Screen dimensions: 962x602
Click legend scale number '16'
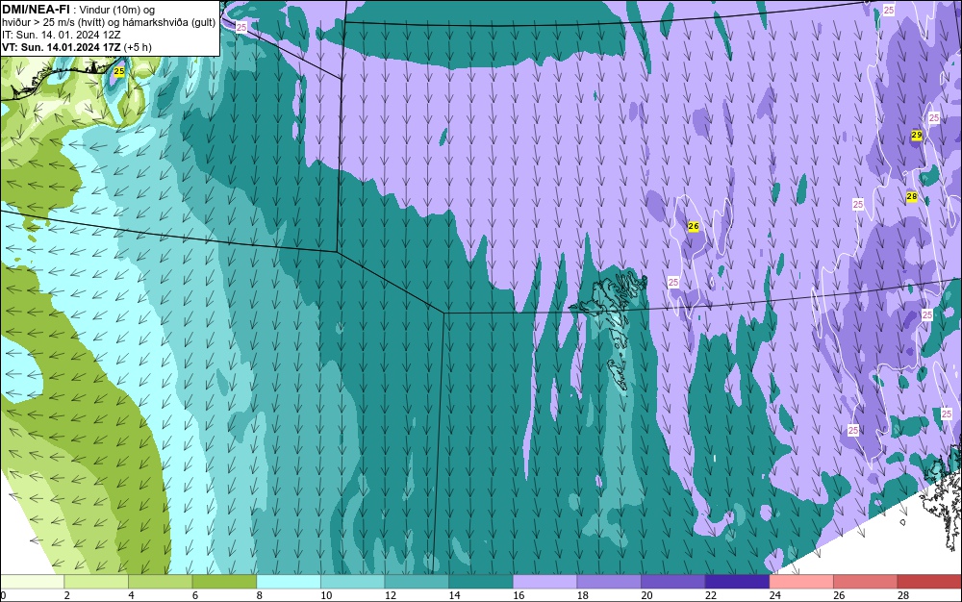pyautogui.click(x=519, y=595)
